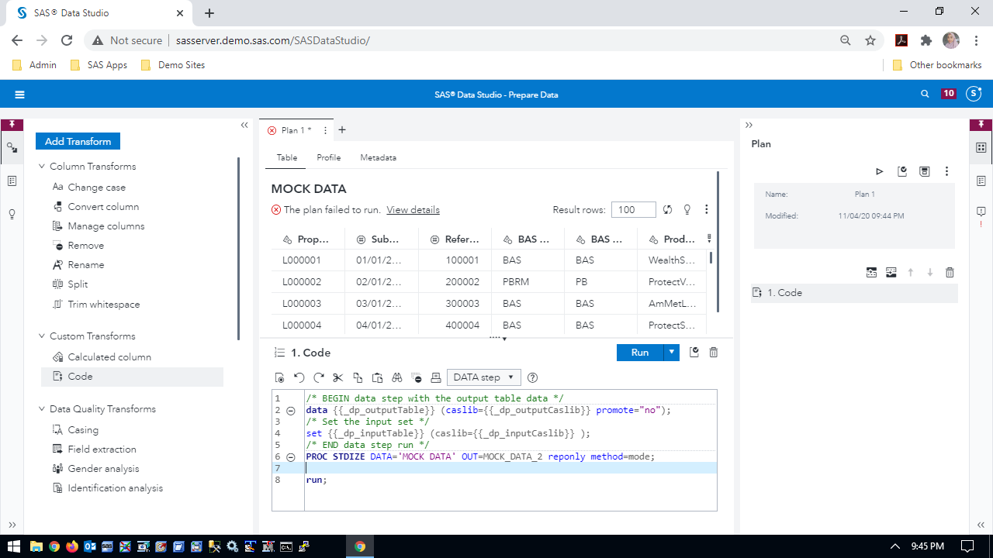Click the undo icon in code toolbar
993x558 pixels.
[299, 377]
